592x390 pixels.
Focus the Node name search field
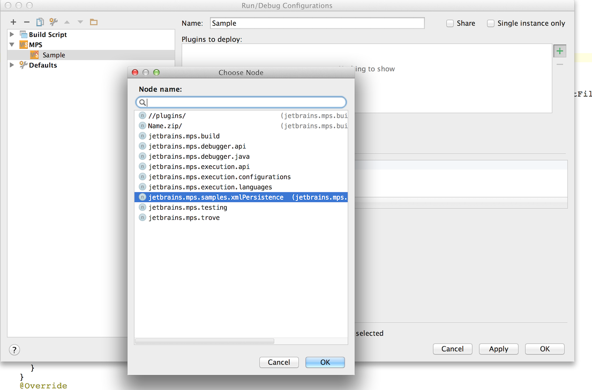(241, 102)
